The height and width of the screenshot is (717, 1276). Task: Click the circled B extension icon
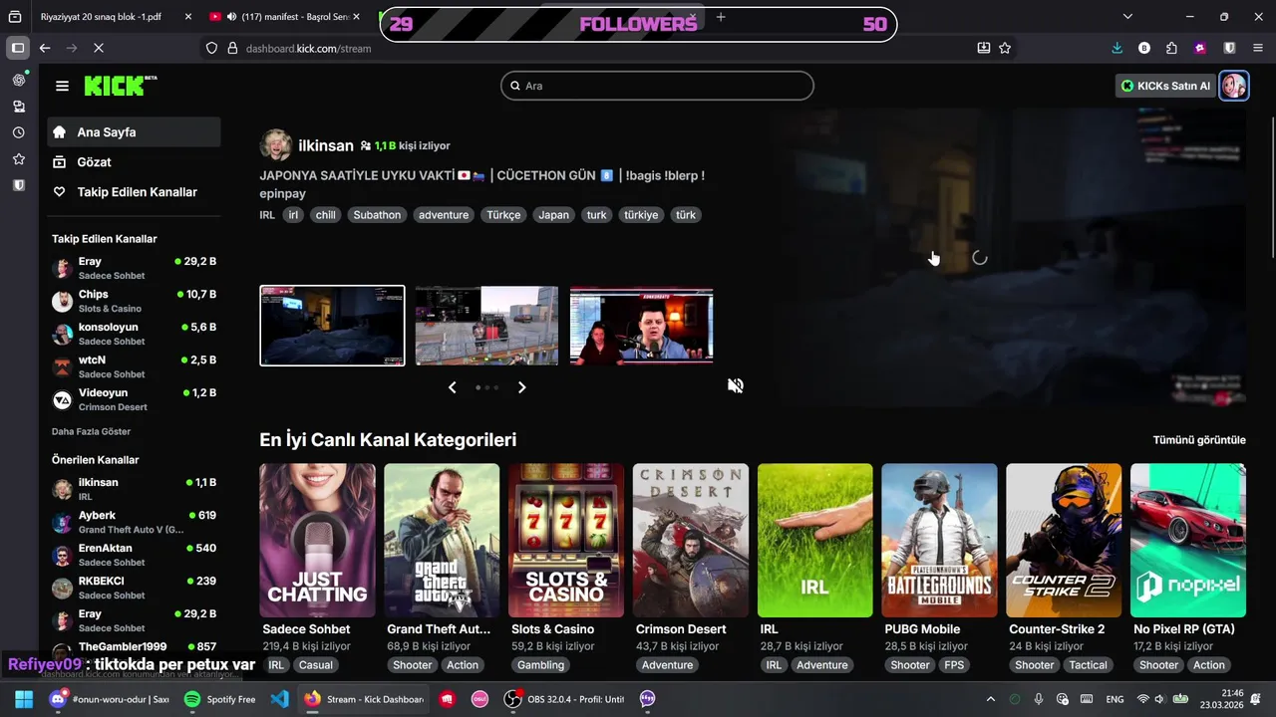[x=1144, y=48]
